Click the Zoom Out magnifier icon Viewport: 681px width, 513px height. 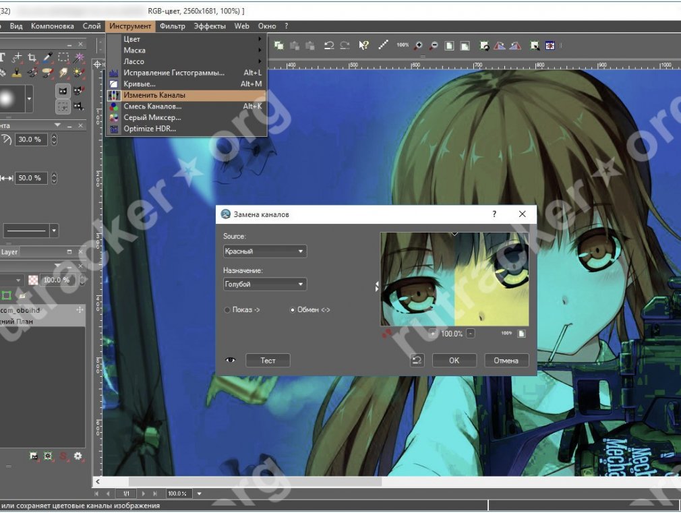coord(434,45)
